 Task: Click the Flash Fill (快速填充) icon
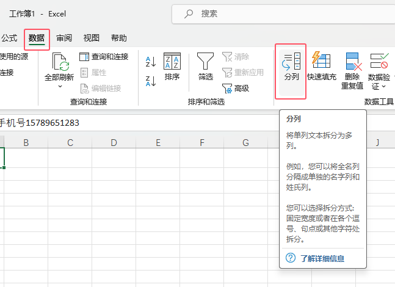pos(321,61)
